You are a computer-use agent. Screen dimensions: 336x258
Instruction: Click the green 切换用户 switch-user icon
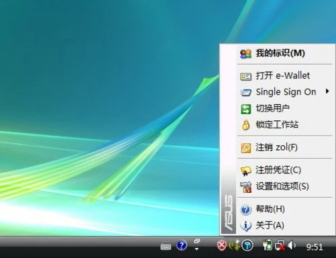pyautogui.click(x=246, y=109)
